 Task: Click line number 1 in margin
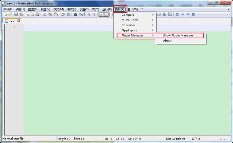click(x=14, y=28)
